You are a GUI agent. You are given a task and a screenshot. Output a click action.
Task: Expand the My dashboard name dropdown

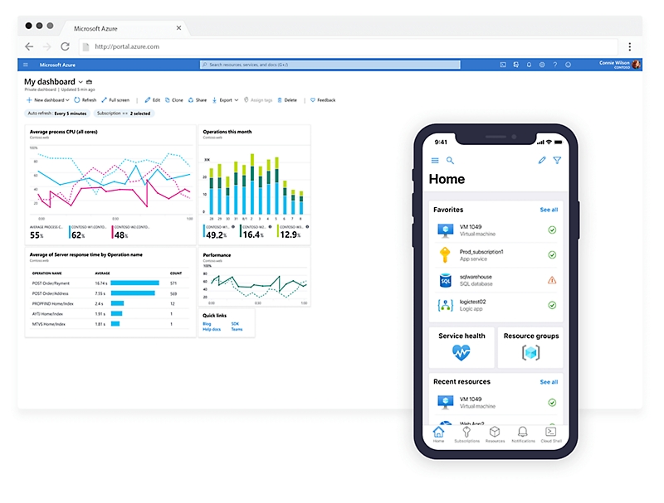coord(79,82)
